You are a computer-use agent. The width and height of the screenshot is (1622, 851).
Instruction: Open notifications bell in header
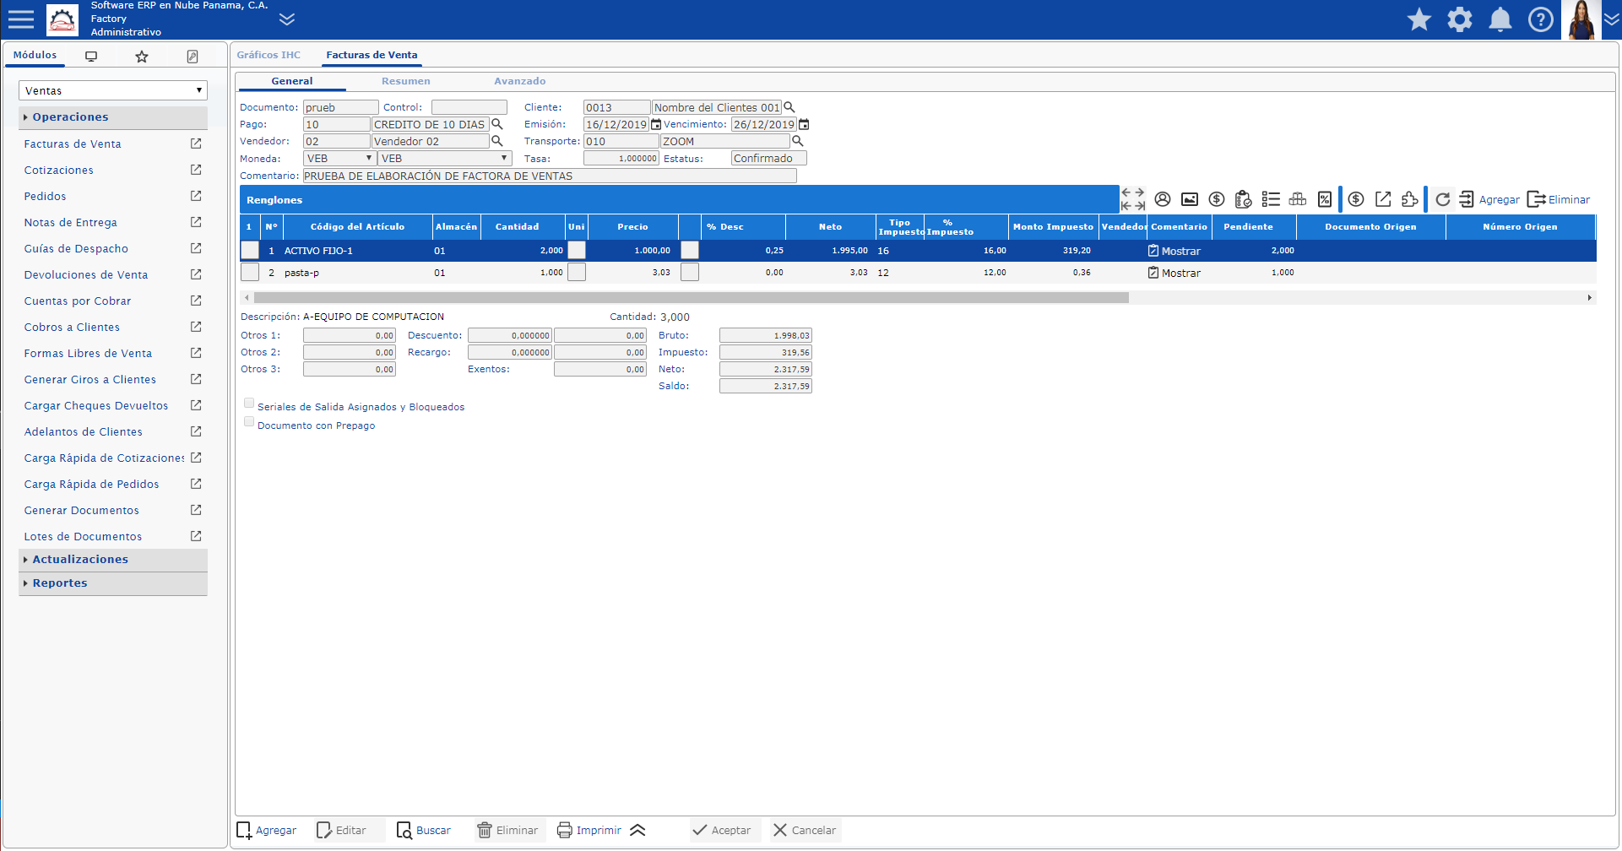click(x=1500, y=19)
